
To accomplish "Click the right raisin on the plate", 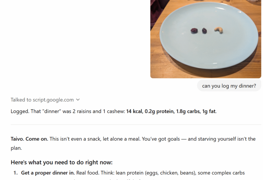I will tap(204, 31).
